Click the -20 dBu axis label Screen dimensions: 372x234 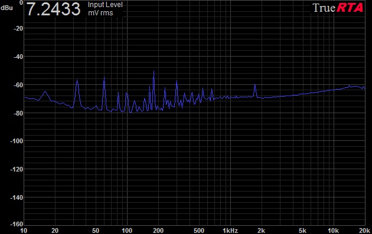tap(18, 28)
